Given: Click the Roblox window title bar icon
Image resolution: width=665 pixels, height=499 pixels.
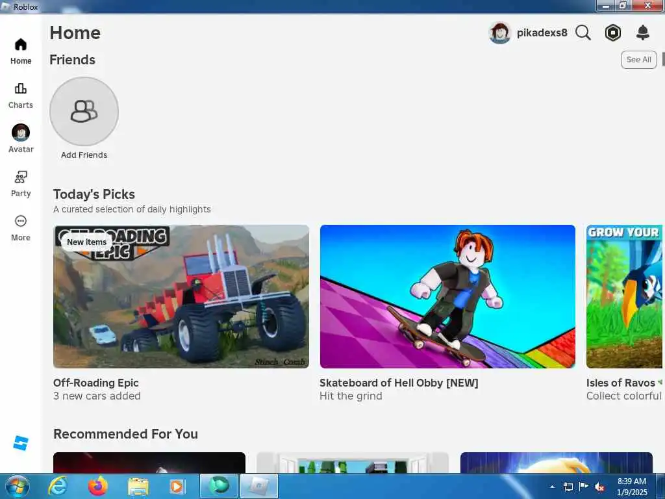Looking at the screenshot, I should click(6, 6).
